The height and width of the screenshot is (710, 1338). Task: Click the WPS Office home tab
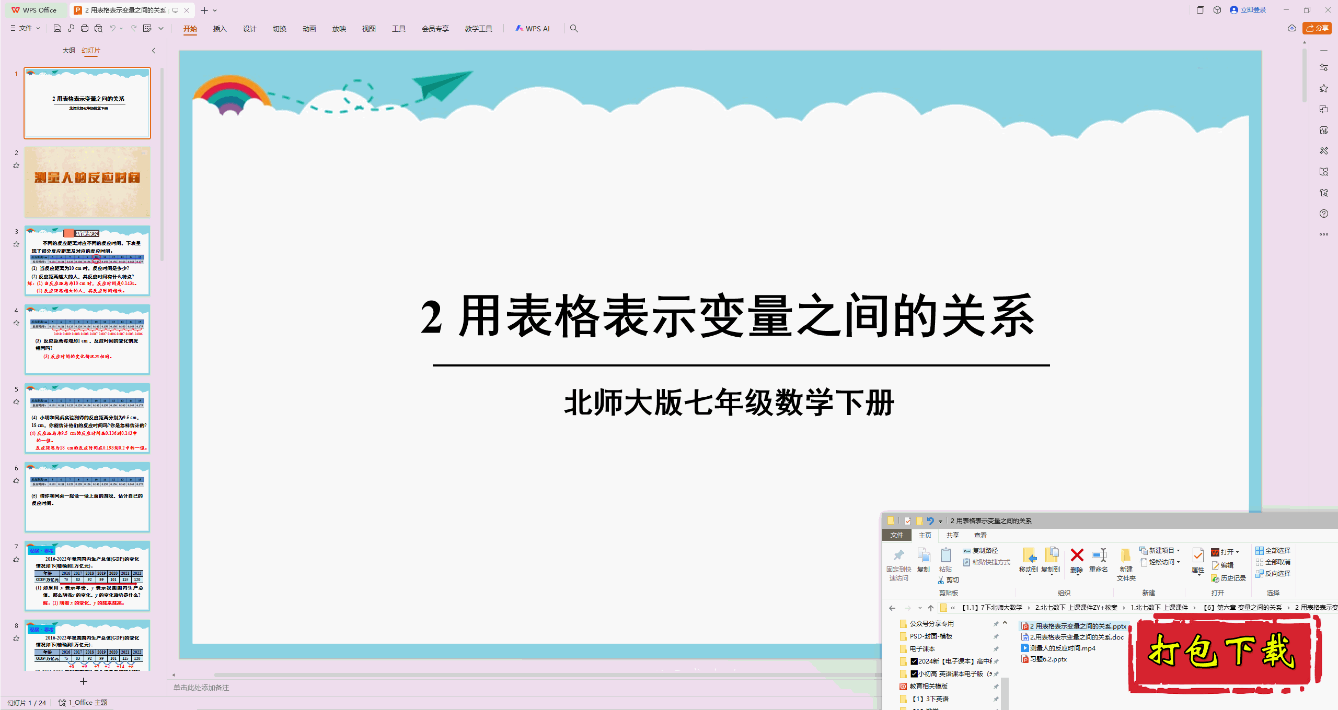click(x=34, y=10)
